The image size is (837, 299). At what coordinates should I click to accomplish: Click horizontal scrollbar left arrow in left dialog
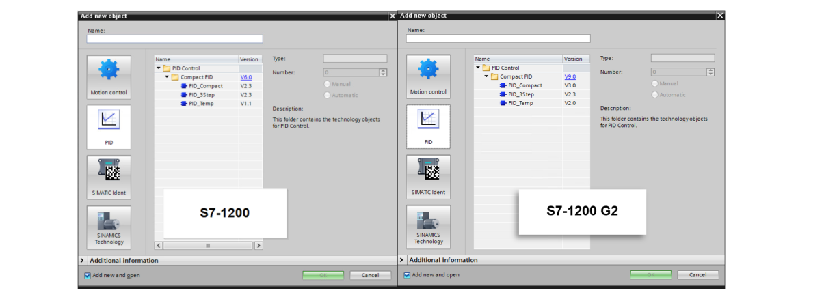[x=159, y=245]
